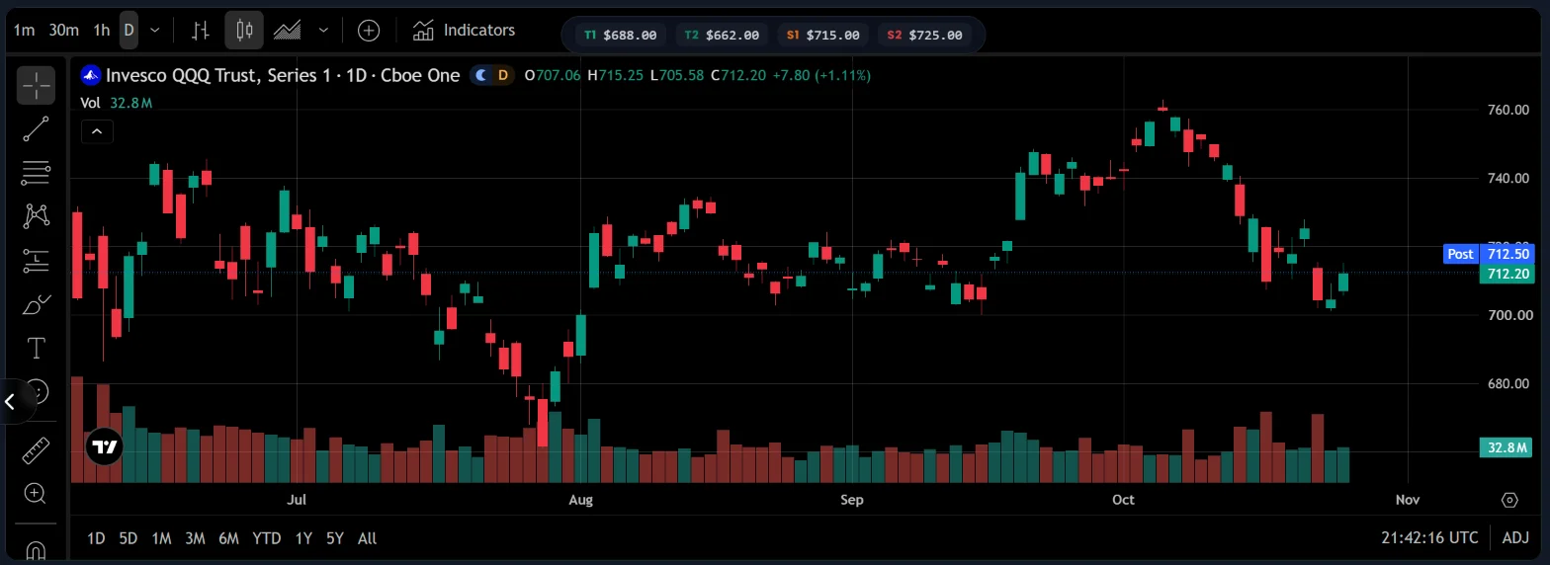Screen dimensions: 1550x565
Task: Select the crosshair cursor tool
Action: pos(36,86)
